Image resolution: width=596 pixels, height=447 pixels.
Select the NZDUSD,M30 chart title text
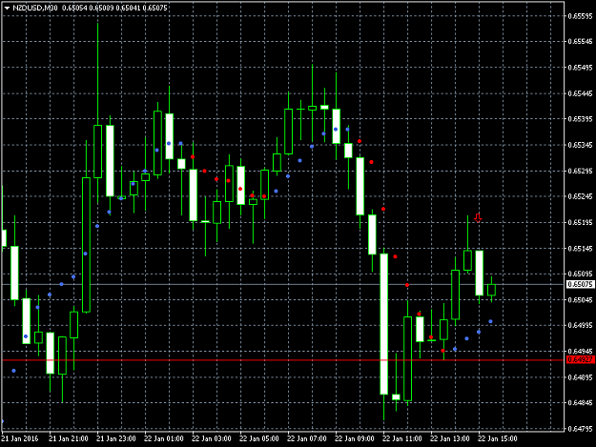pyautogui.click(x=35, y=8)
